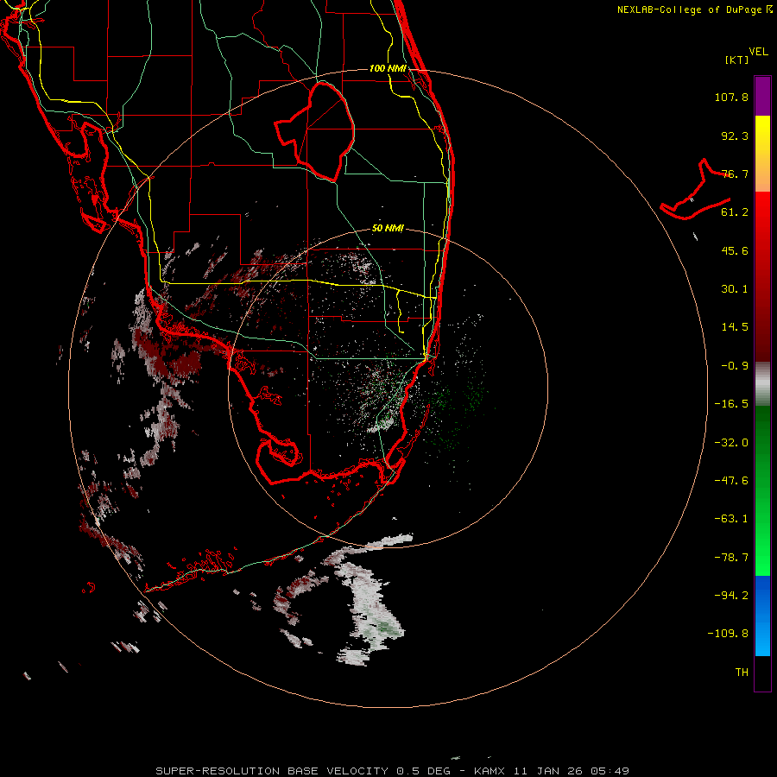
Task: Click the -32.0 velocity scale value
Action: tap(731, 443)
